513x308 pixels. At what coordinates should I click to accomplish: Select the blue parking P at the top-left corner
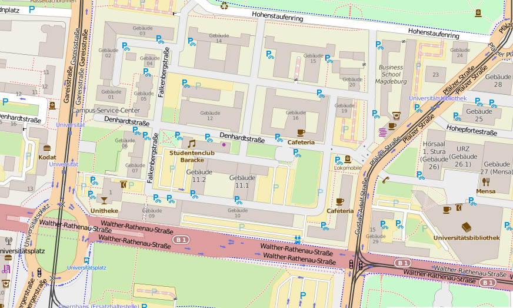pos(32,9)
